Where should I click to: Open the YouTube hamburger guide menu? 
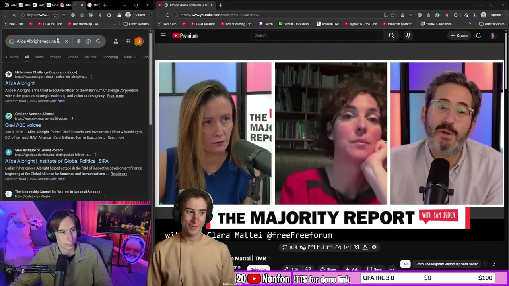pos(163,35)
